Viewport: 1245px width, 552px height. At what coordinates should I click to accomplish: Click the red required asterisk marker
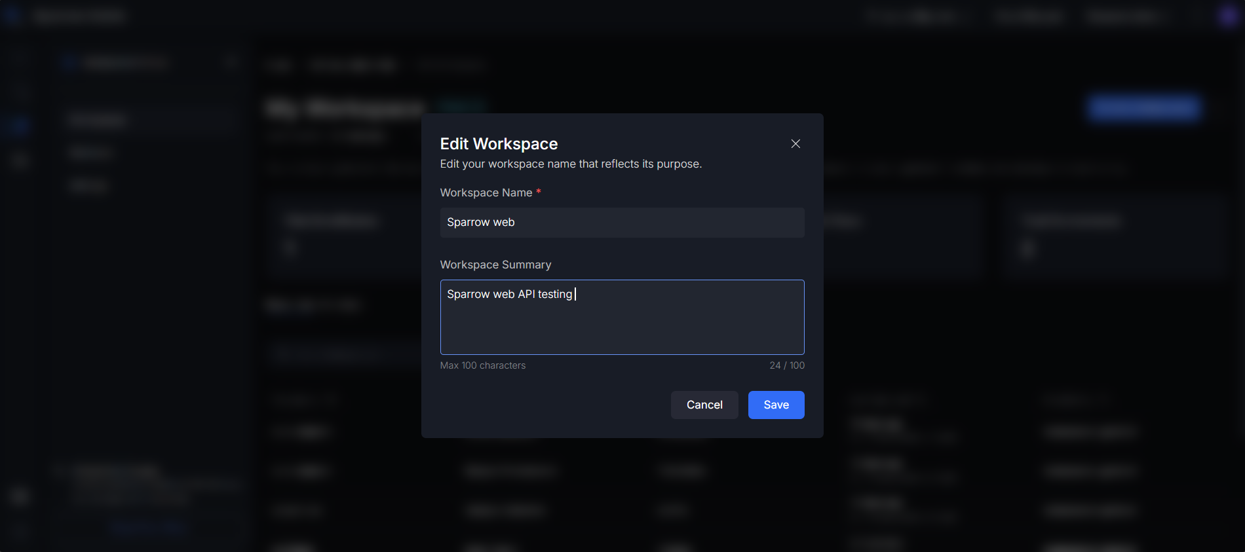point(539,192)
